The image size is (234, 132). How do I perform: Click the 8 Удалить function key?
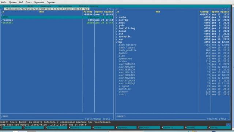[x=172, y=128]
